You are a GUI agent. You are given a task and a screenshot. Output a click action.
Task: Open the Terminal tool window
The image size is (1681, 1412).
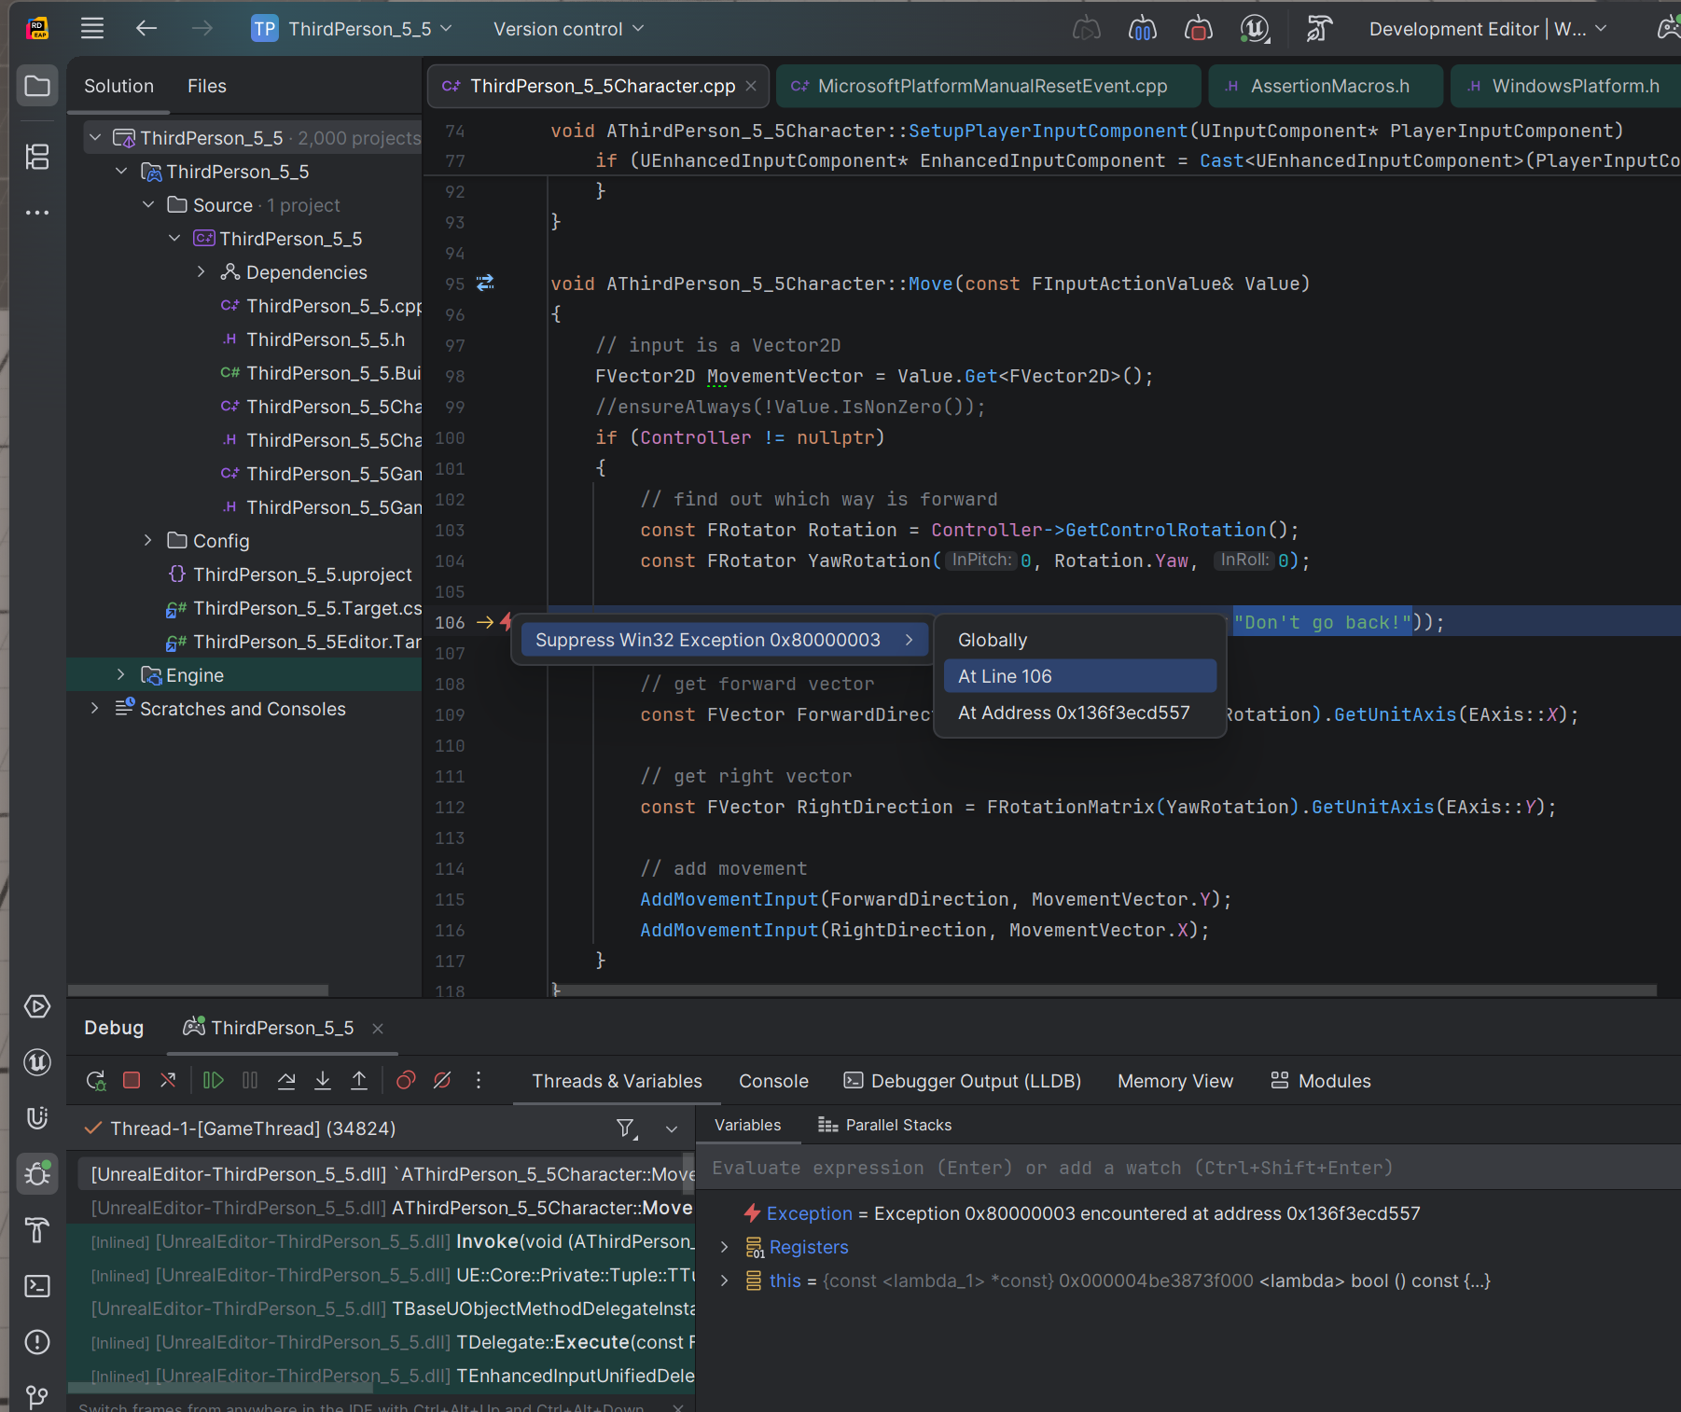point(37,1286)
